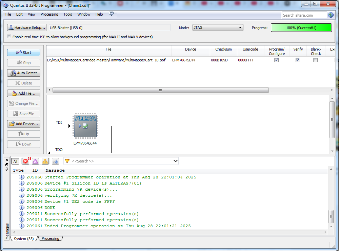Click messages Type column header
The width and height of the screenshot is (339, 251).
(18, 170)
